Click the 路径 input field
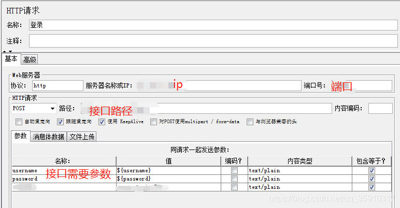The width and height of the screenshot is (400, 208). [206, 108]
